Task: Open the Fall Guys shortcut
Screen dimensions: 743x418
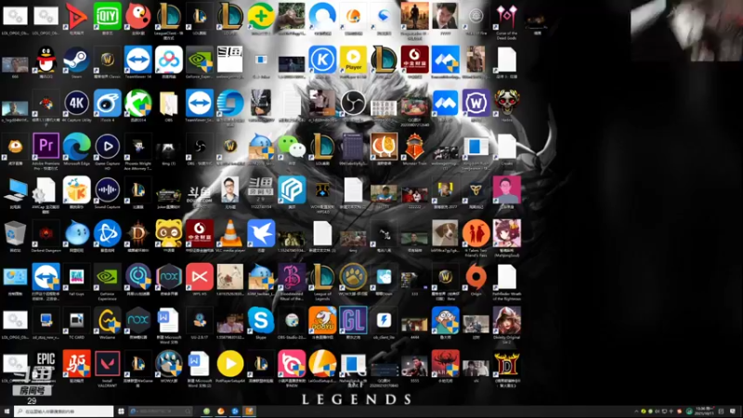Action: coord(77,277)
